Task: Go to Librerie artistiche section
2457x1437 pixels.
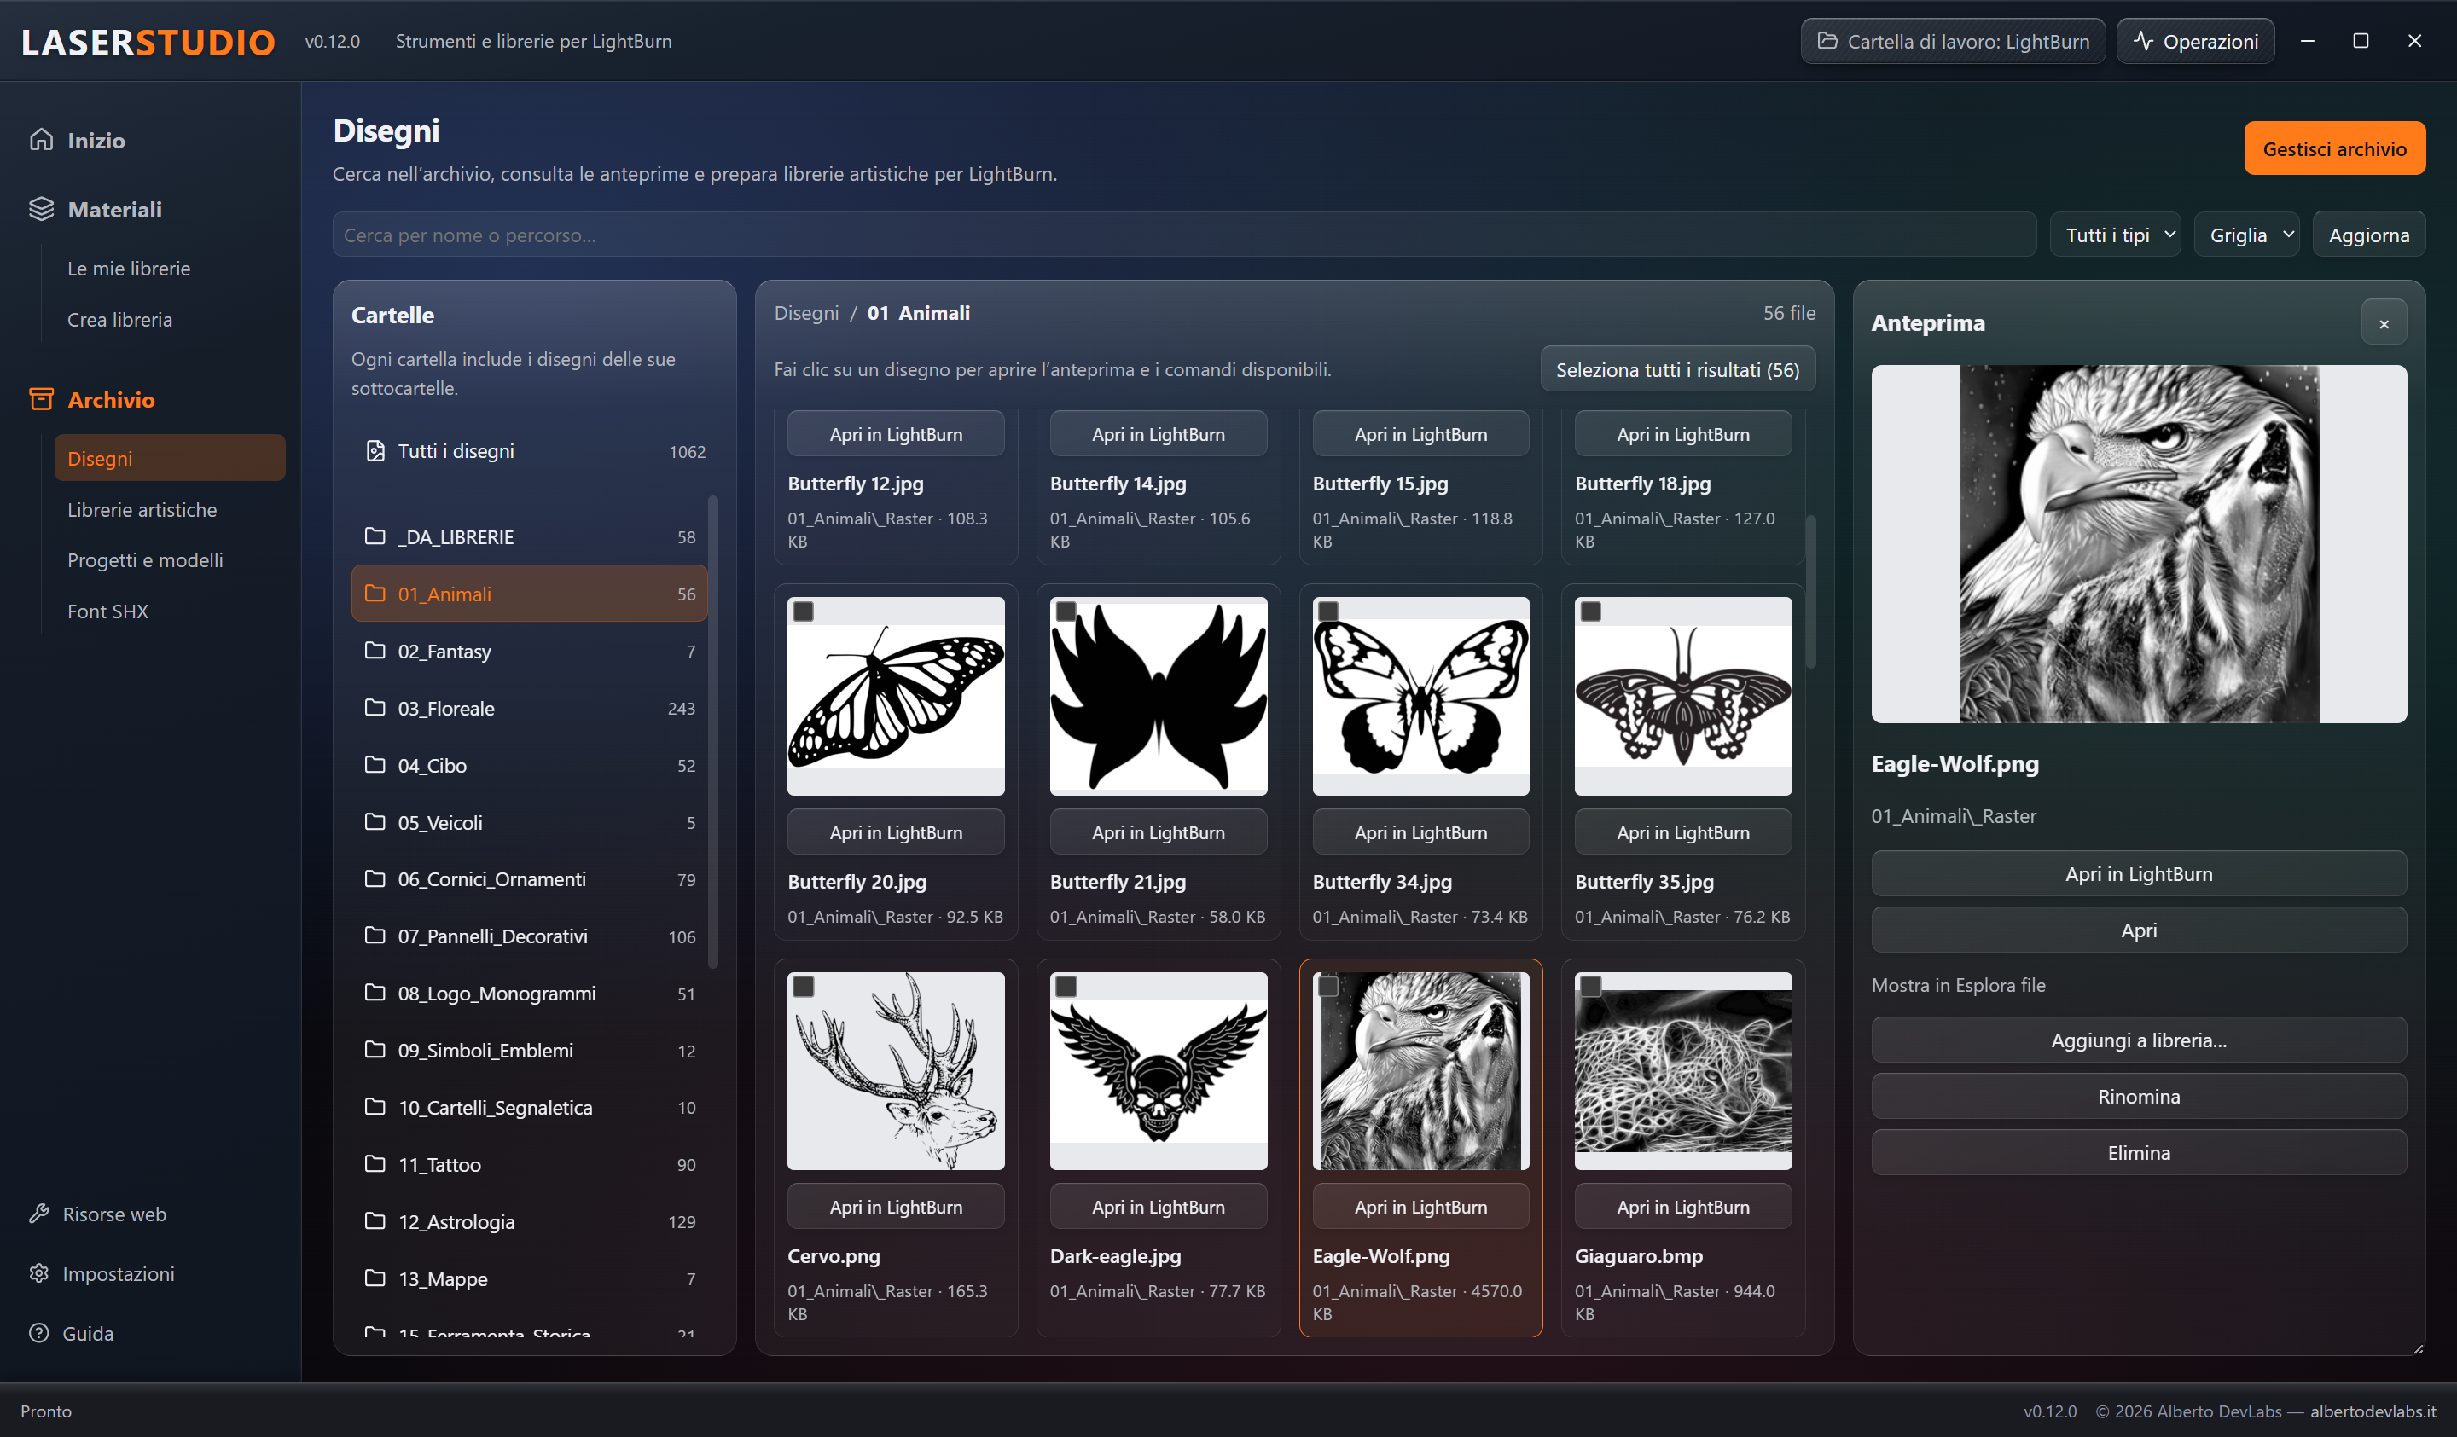Action: (142, 509)
